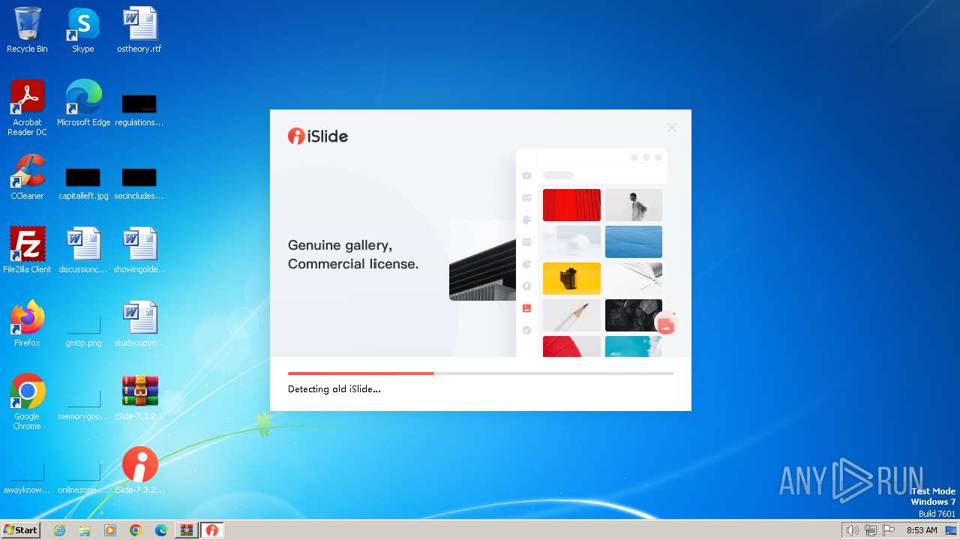This screenshot has height=540, width=960.
Task: Close the iSlide installer window
Action: 671,128
